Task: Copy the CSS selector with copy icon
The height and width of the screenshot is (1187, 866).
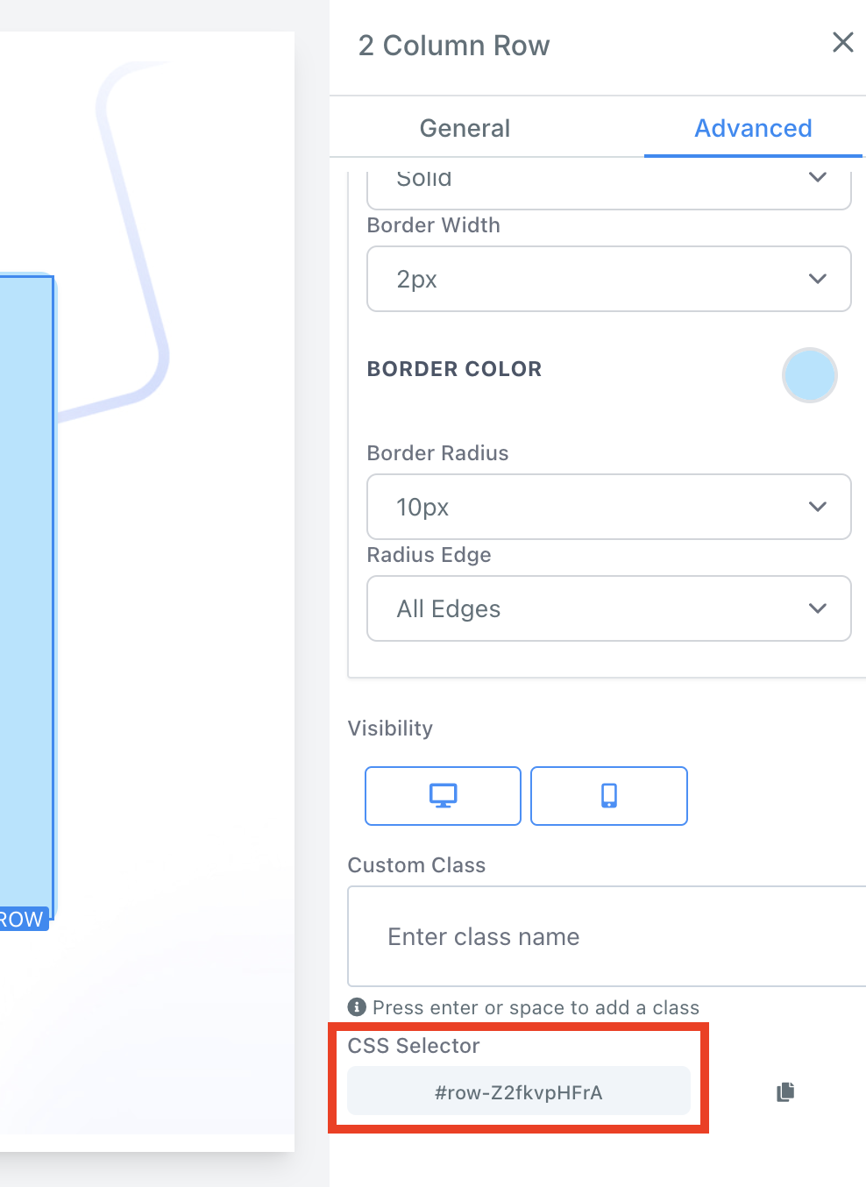Action: [x=785, y=1091]
